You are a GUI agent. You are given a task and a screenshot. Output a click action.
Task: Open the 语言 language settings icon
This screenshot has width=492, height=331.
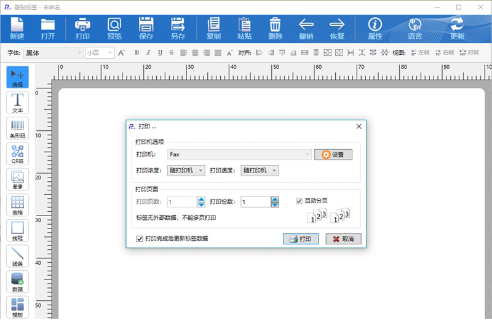point(415,28)
